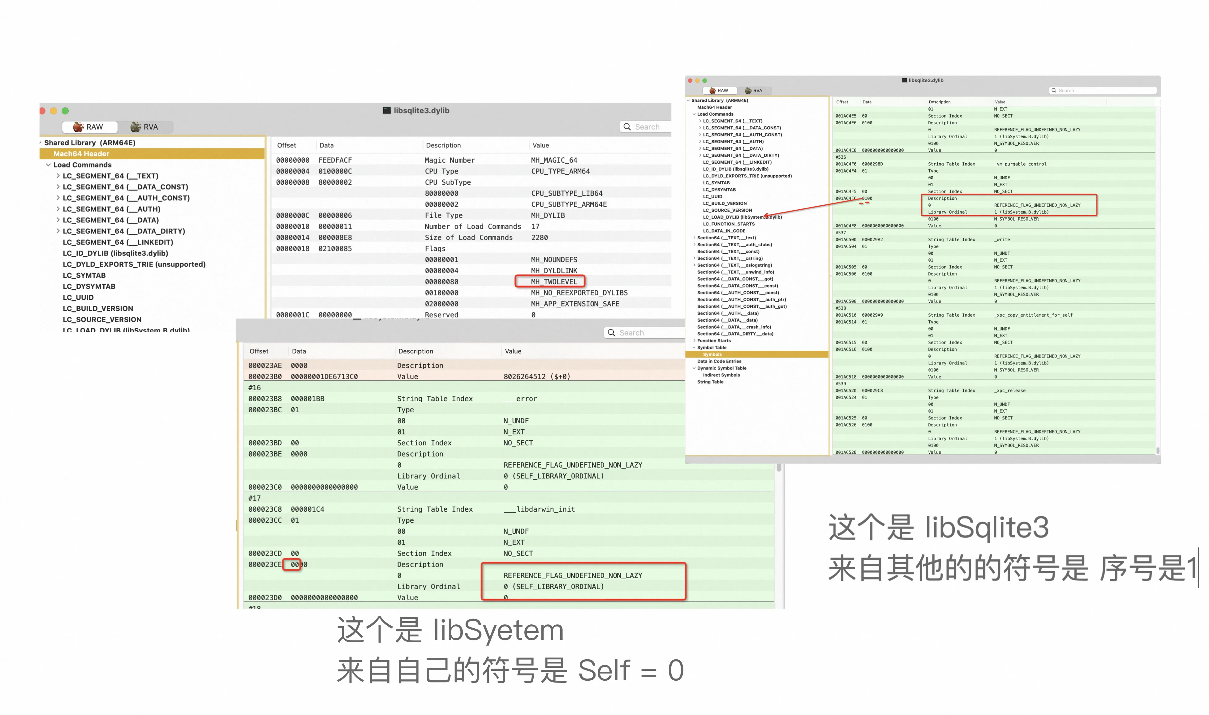Viewport: 1209px width, 715px height.
Task: Select Section64 (__DATA,__crash_info) in Symbols window
Action: tap(734, 327)
